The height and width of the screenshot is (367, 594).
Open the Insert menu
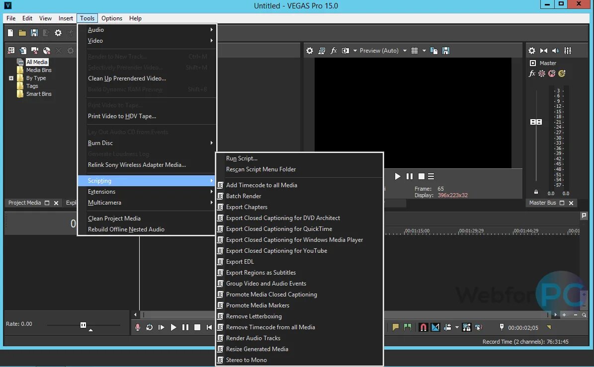[66, 18]
